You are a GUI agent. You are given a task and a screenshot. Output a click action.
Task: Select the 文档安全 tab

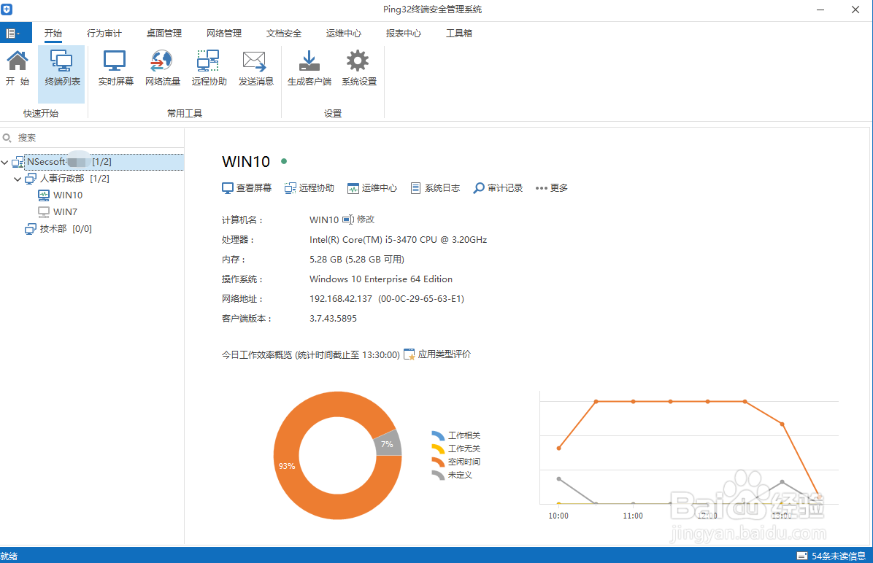pos(283,34)
